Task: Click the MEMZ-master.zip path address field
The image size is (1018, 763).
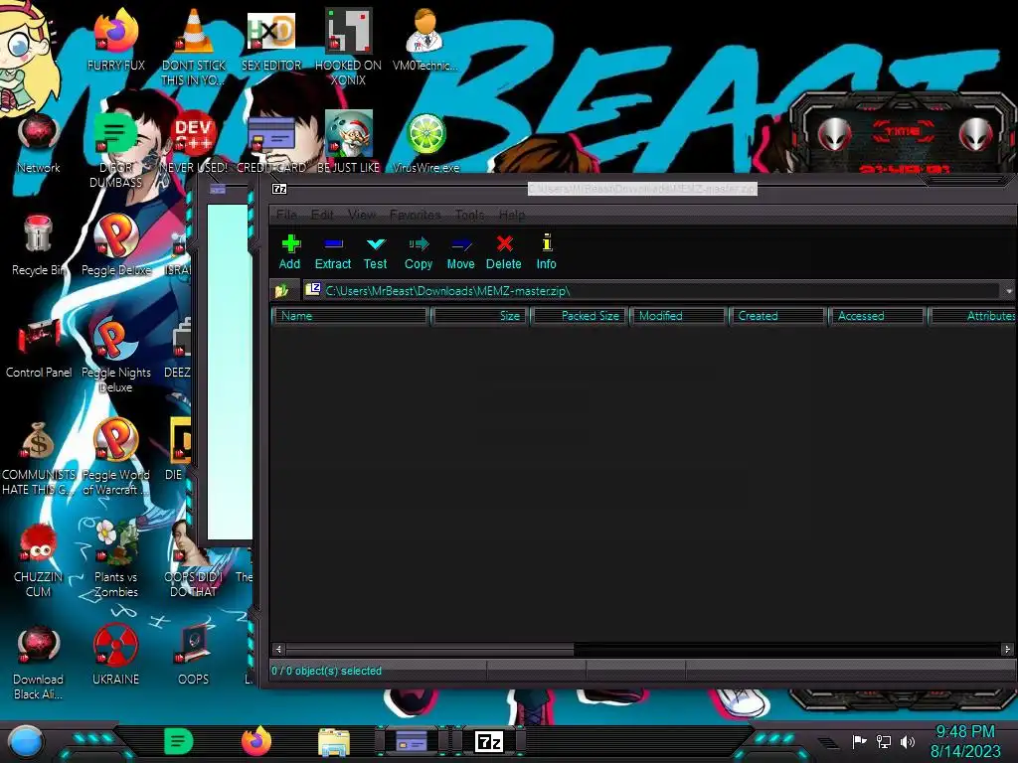Action: (x=652, y=291)
